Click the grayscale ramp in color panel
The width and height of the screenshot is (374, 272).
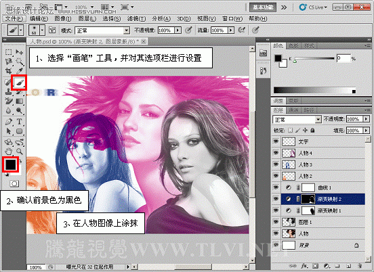314,90
